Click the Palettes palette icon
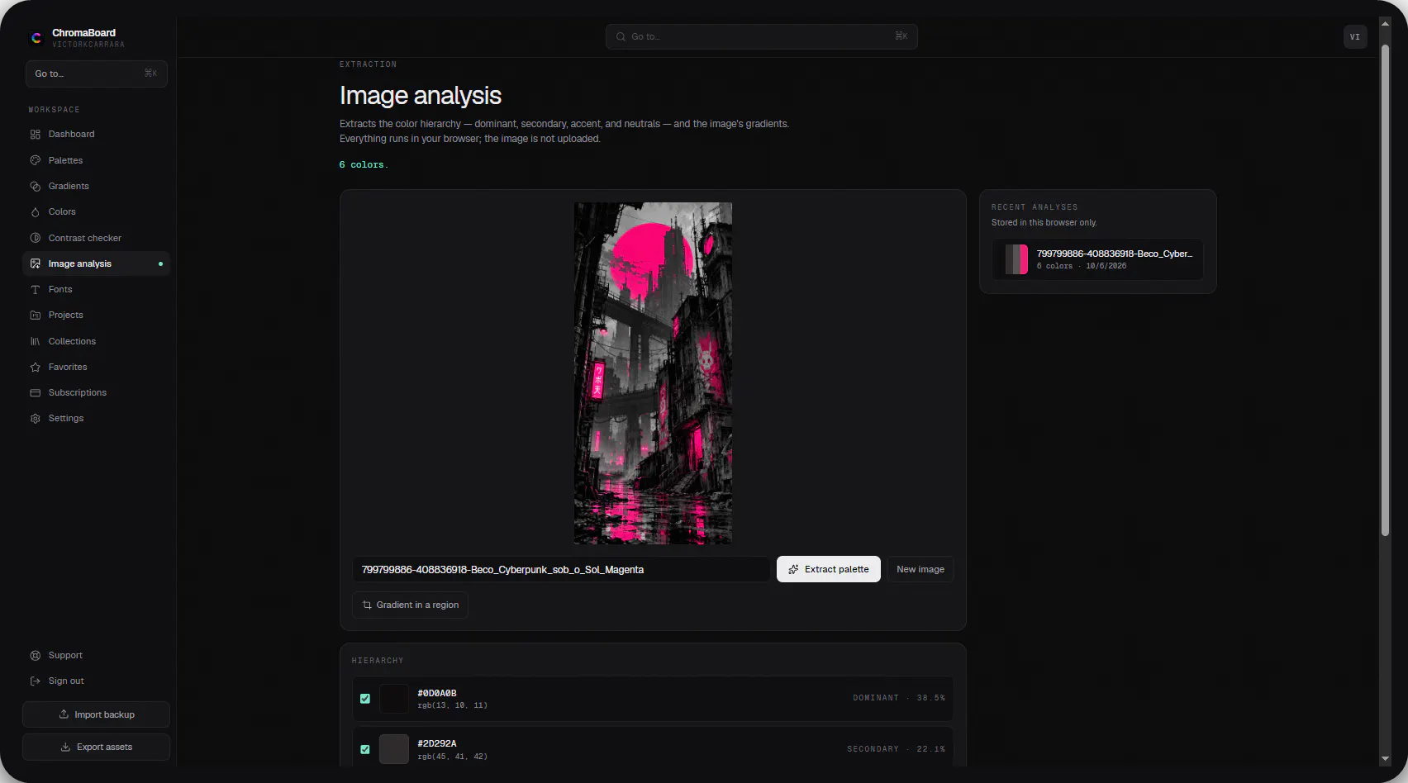Image resolution: width=1408 pixels, height=783 pixels. [35, 160]
